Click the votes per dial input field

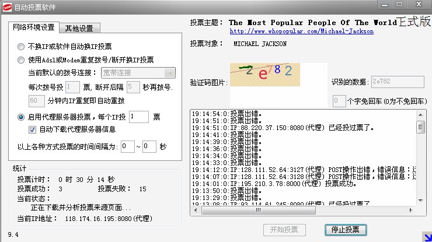pos(73,87)
